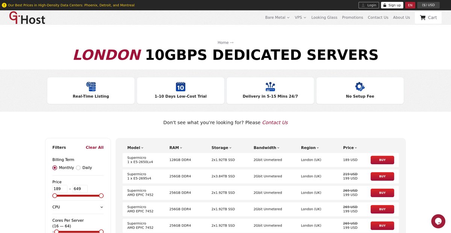The width and height of the screenshot is (451, 233).
Task: Click the No Setup Fee gear icon
Action: click(x=360, y=87)
